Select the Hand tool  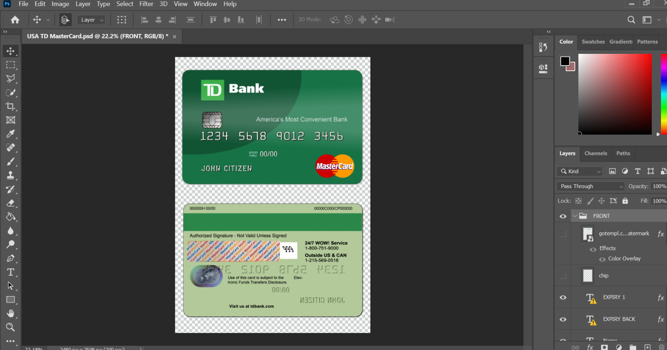(10, 314)
